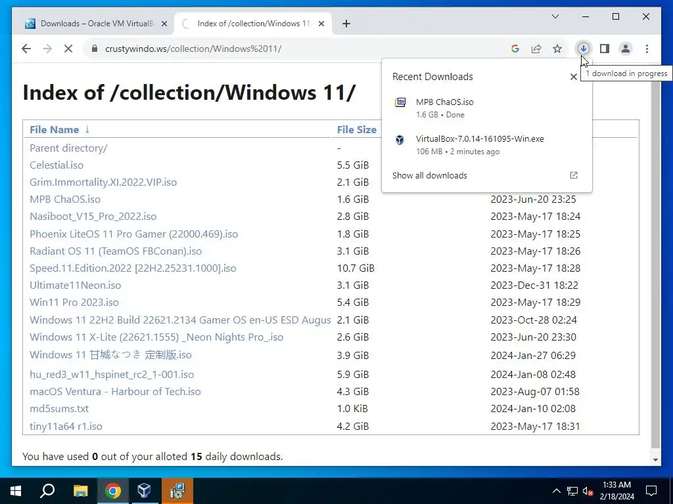Image resolution: width=673 pixels, height=504 pixels.
Task: Open Show all downloads
Action: [x=430, y=175]
